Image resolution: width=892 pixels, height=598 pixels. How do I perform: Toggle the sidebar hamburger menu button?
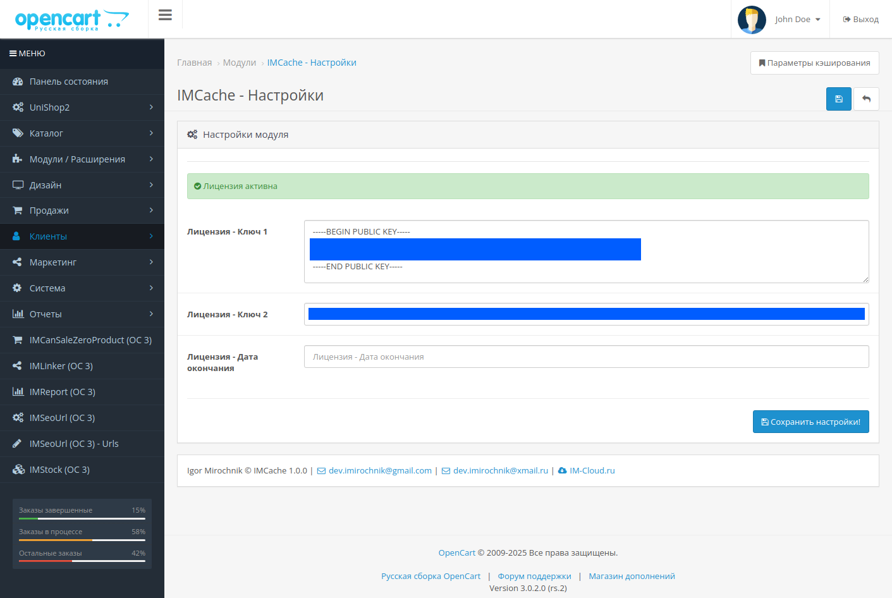click(x=165, y=15)
